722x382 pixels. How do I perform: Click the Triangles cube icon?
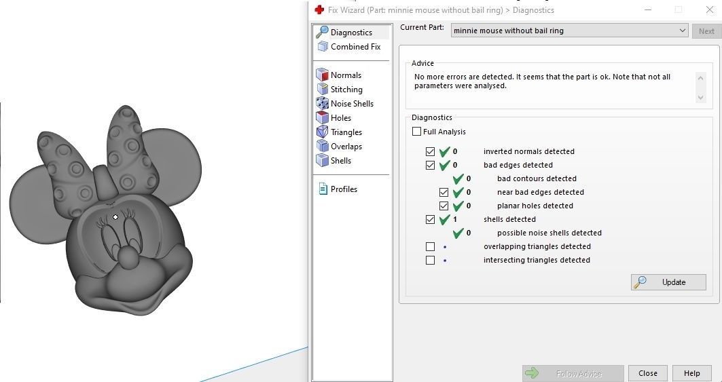pos(323,132)
